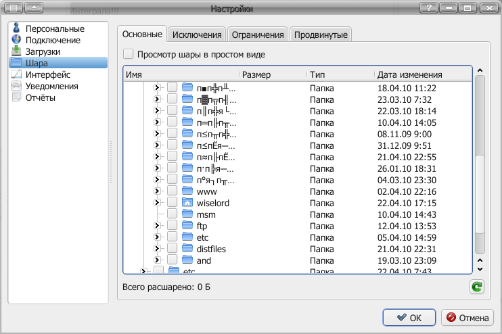Switch to the Исключения tab
Screen dimensions: 502x334
pyautogui.click(x=197, y=34)
